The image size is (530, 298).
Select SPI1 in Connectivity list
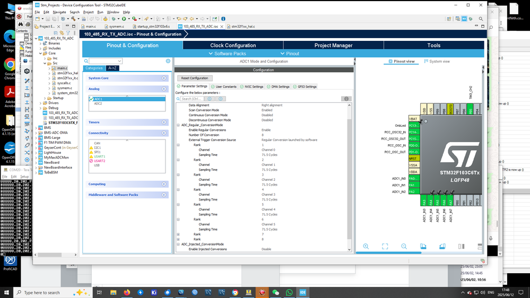[97, 152]
